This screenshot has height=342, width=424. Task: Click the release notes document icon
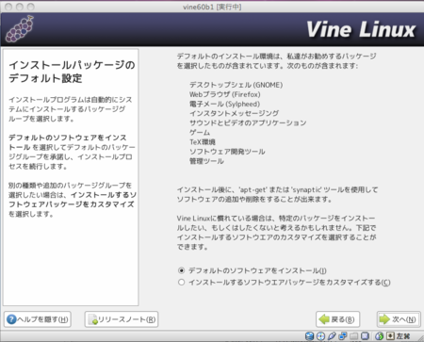point(93,319)
